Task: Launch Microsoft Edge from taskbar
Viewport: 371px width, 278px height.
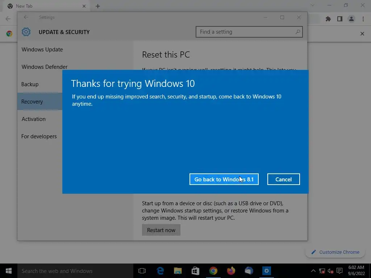Action: click(160, 271)
